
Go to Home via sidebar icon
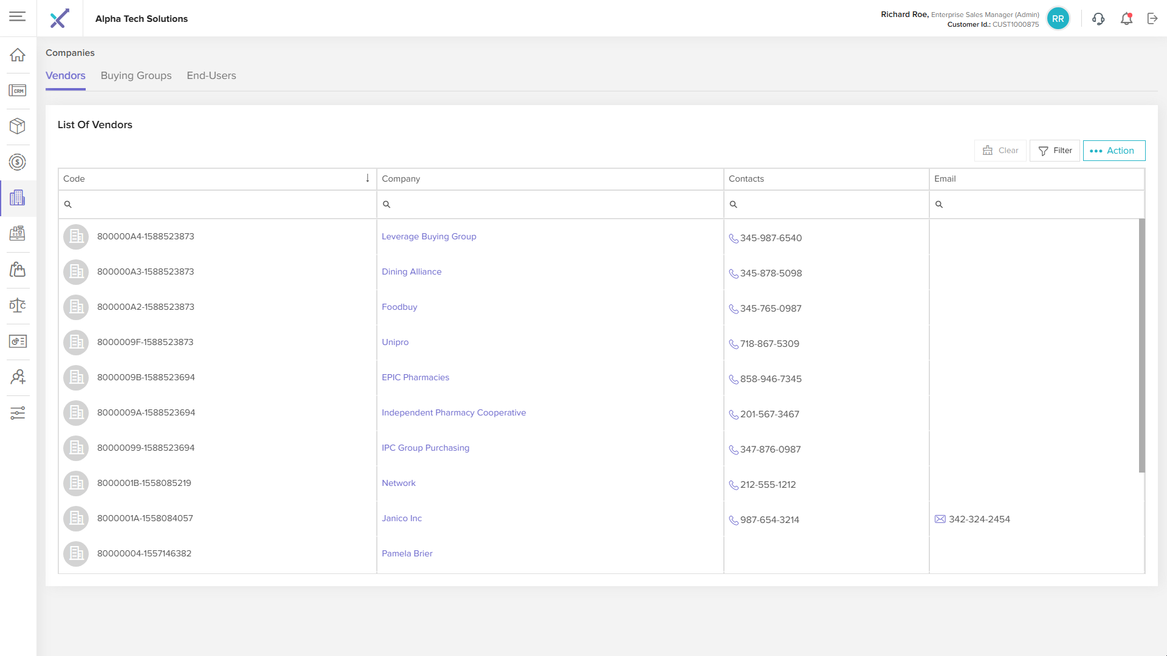click(18, 55)
